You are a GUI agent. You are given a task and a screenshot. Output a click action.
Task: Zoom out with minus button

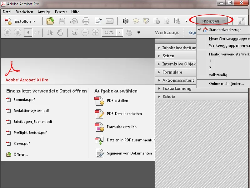(x=85, y=33)
